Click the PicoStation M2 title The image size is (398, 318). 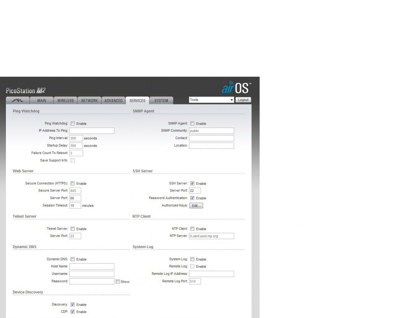26,90
